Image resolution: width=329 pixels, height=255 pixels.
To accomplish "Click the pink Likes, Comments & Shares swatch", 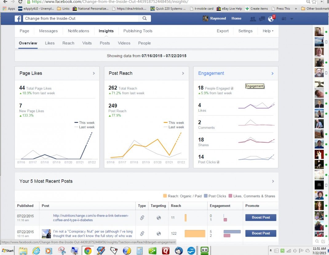I will (230, 196).
